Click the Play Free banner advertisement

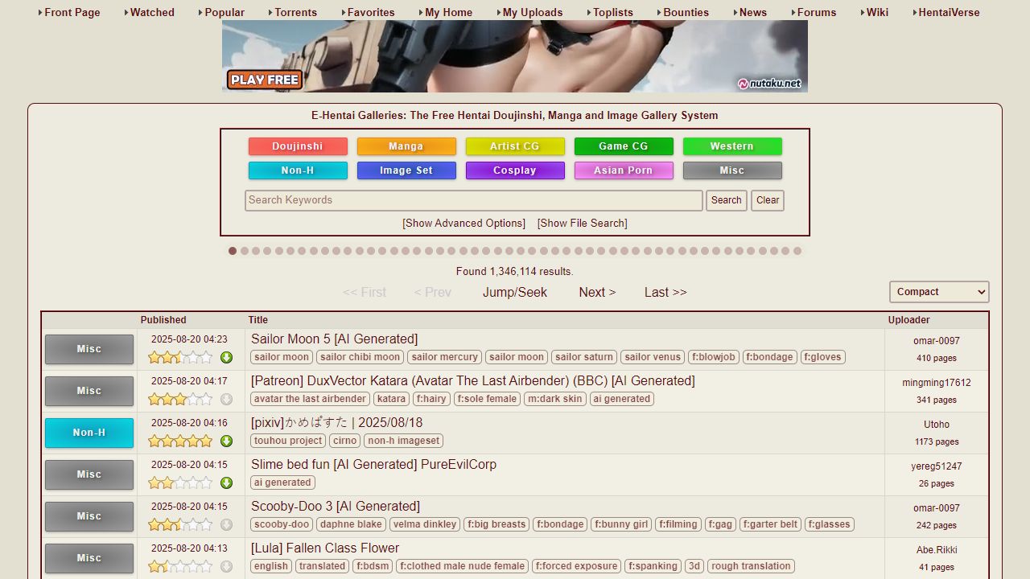[515, 56]
